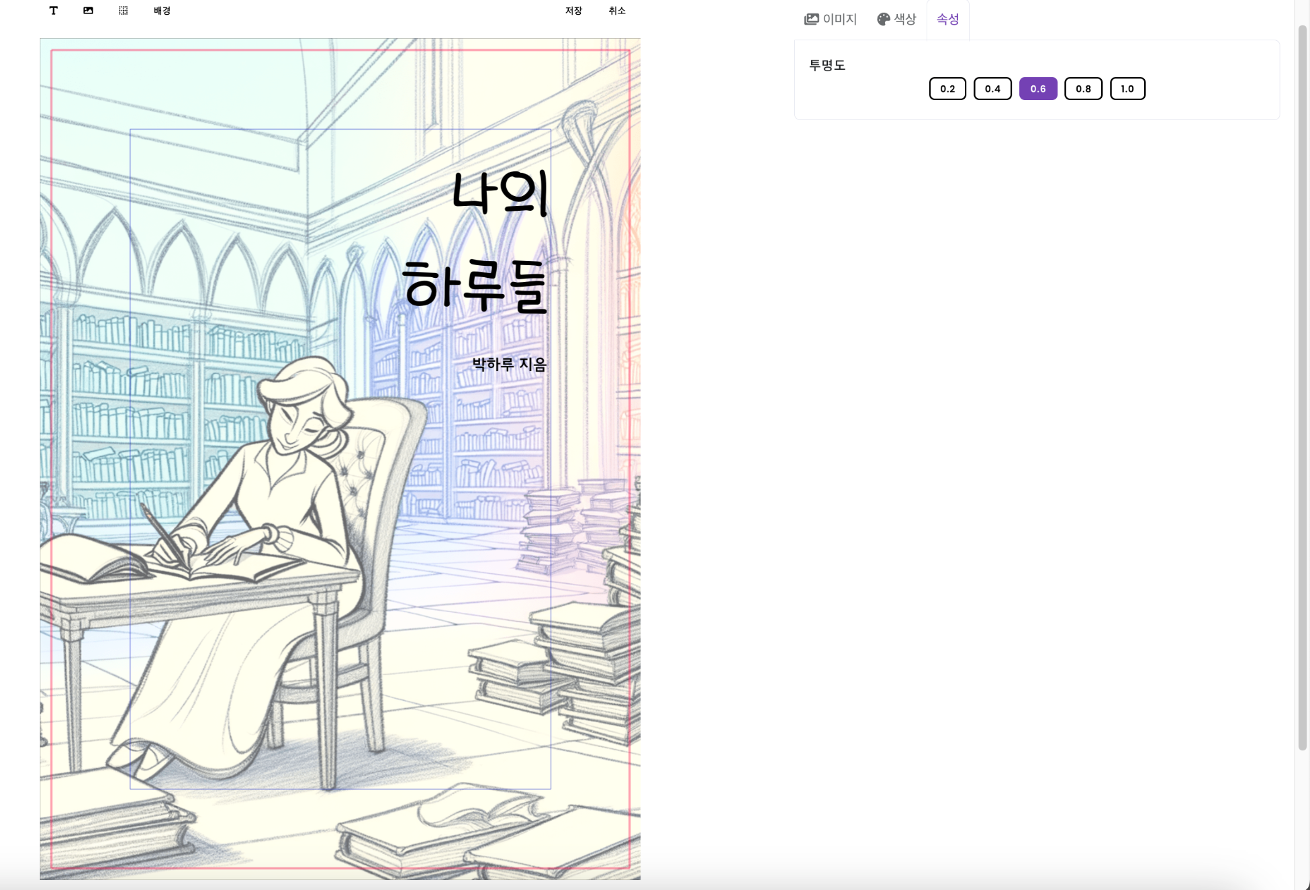Switch to the 속성 tab
Image resolution: width=1310 pixels, height=890 pixels.
click(x=947, y=19)
